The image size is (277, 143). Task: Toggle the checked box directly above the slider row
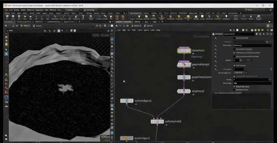tap(234, 65)
